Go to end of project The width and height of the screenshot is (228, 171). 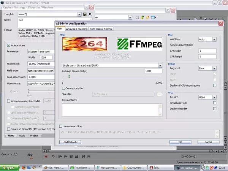[x=89, y=156]
